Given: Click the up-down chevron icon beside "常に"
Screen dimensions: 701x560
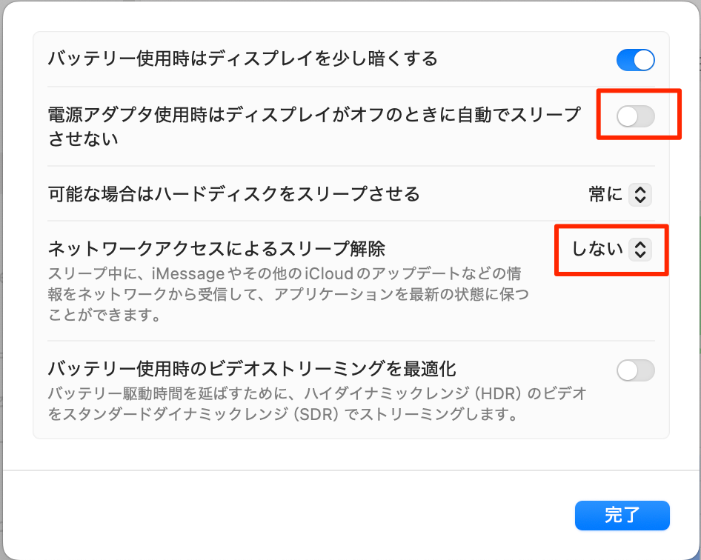Looking at the screenshot, I should pos(639,195).
